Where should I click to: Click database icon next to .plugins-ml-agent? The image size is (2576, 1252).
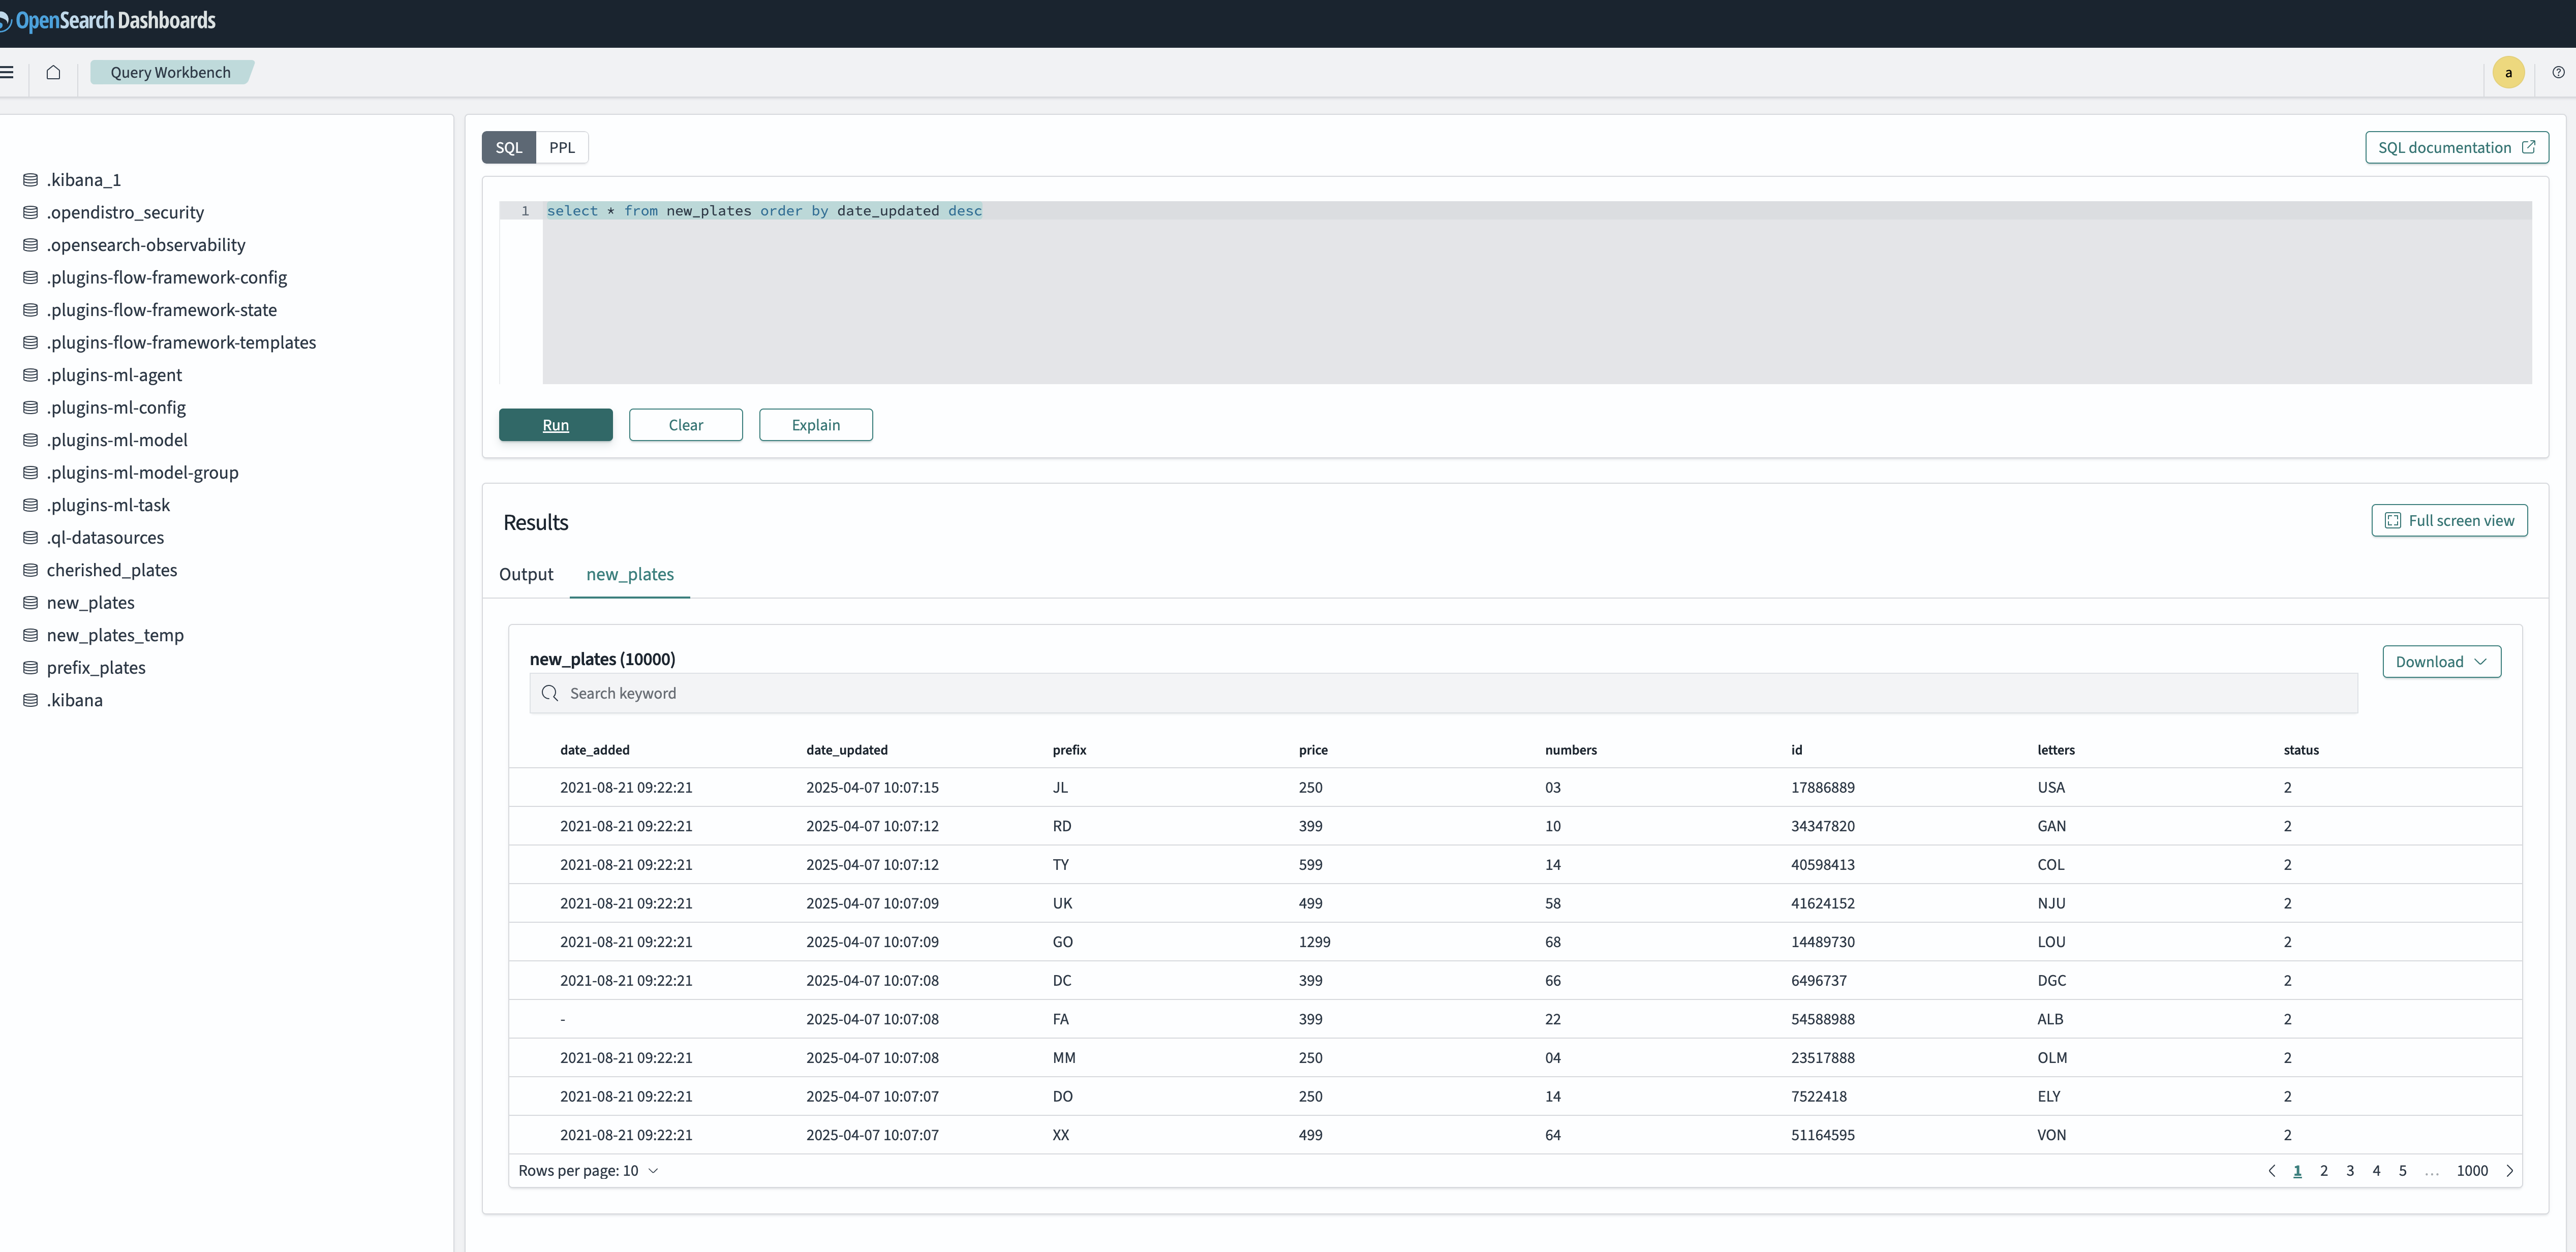31,375
